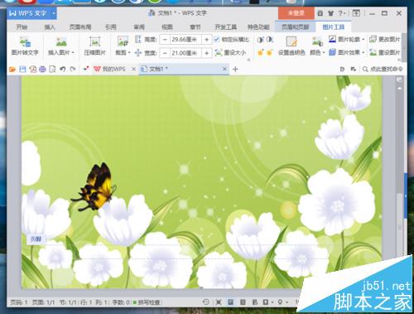Open the 页面布局 ribbon tab

click(x=80, y=27)
